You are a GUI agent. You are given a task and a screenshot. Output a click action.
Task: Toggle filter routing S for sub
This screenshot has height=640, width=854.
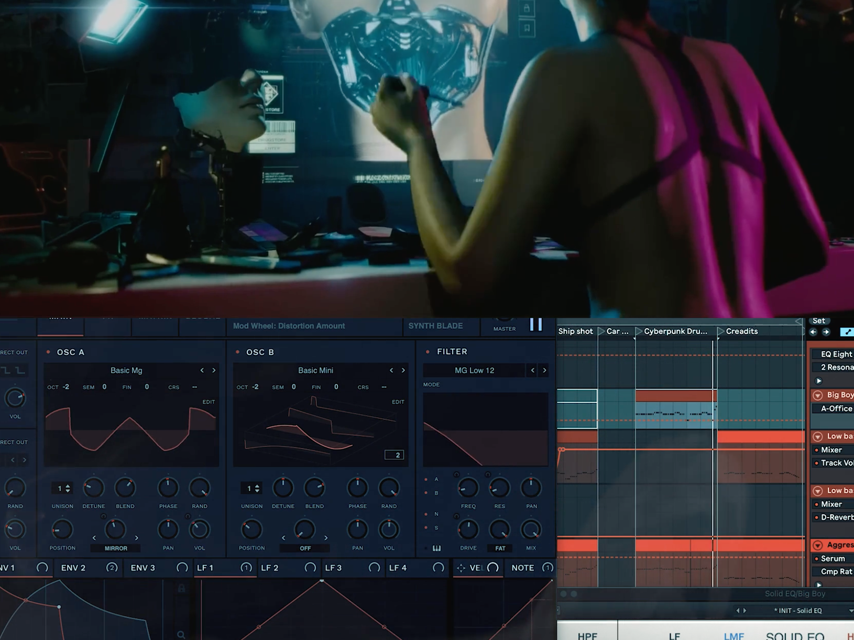pyautogui.click(x=426, y=528)
